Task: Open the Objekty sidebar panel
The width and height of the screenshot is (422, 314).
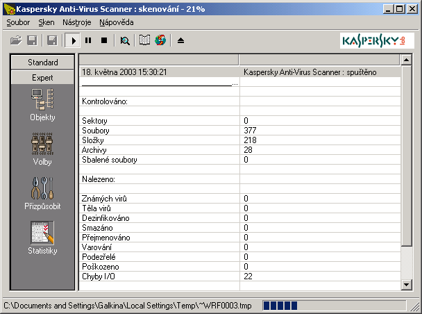Action: click(x=42, y=105)
